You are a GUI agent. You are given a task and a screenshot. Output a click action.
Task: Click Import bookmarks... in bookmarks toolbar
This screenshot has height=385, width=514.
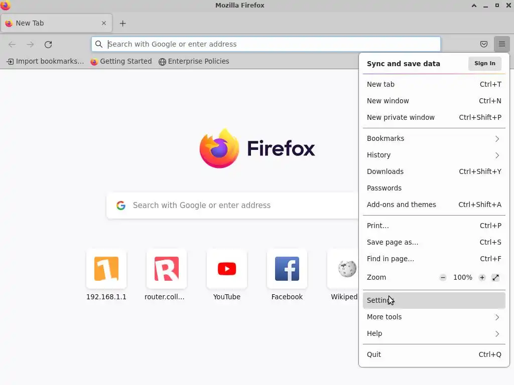coord(45,61)
